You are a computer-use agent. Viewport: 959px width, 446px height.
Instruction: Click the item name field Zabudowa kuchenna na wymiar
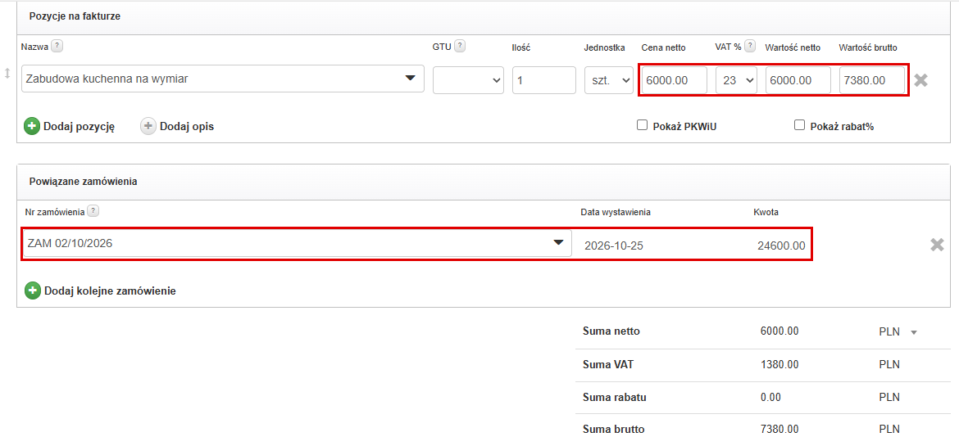[x=223, y=79]
